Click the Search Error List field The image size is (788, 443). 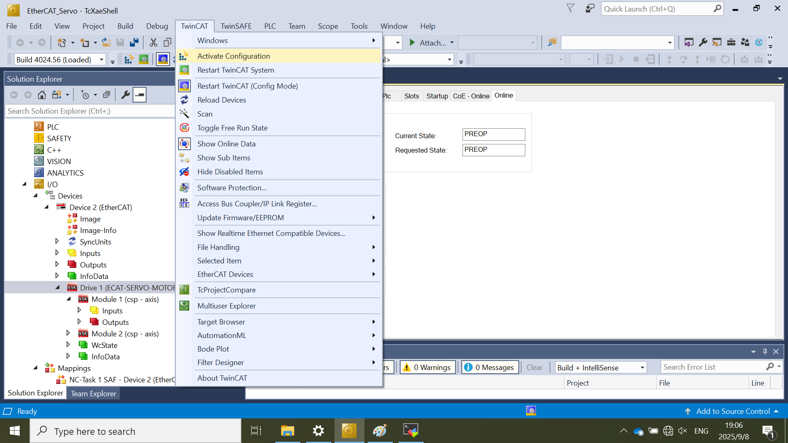[713, 367]
